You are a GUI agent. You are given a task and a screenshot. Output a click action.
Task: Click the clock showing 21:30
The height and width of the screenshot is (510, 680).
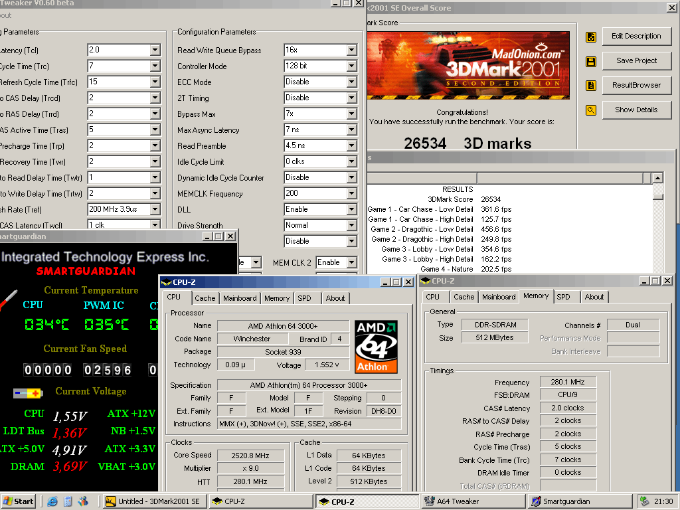click(663, 501)
